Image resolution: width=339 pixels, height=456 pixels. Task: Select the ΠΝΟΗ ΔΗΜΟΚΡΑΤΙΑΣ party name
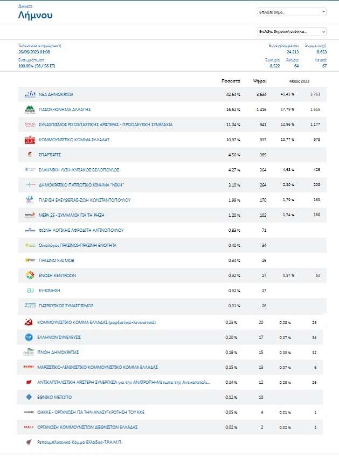point(58,352)
